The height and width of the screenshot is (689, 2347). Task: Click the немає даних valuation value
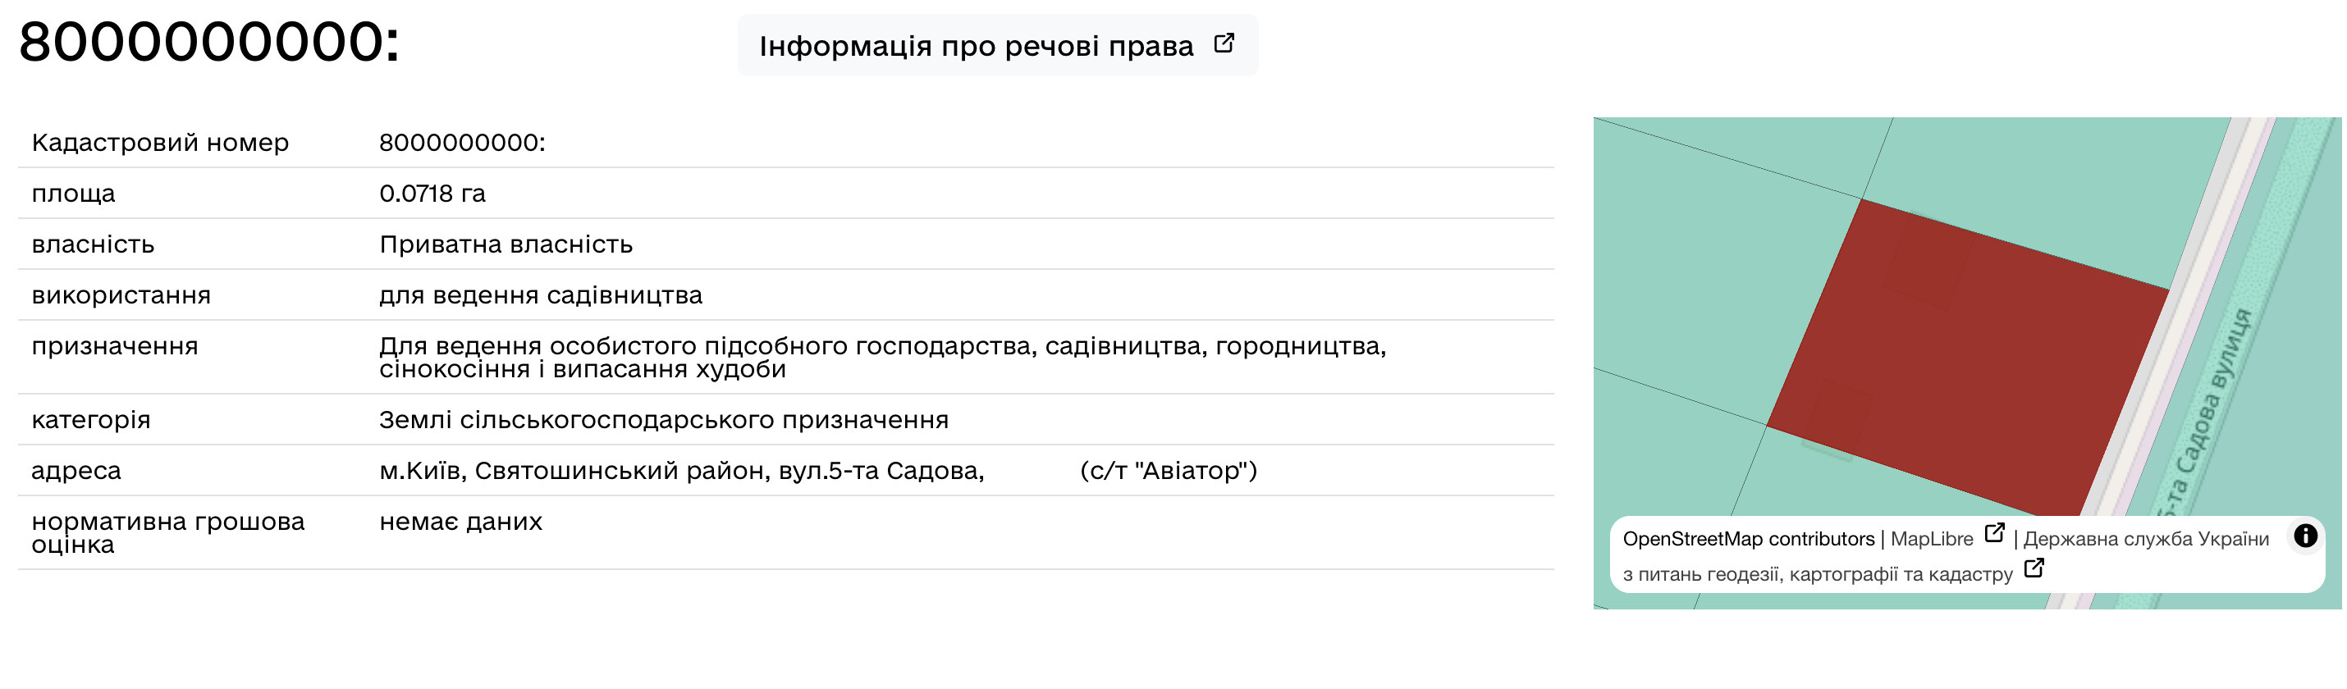click(460, 522)
